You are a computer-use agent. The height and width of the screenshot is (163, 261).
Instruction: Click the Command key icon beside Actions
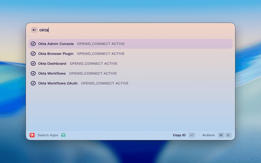[x=221, y=135]
